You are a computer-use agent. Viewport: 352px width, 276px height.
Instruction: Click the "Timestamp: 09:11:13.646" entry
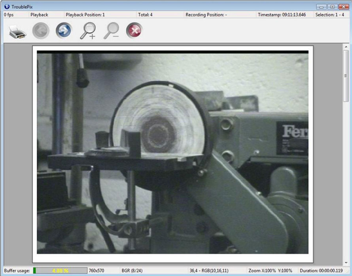(x=282, y=15)
